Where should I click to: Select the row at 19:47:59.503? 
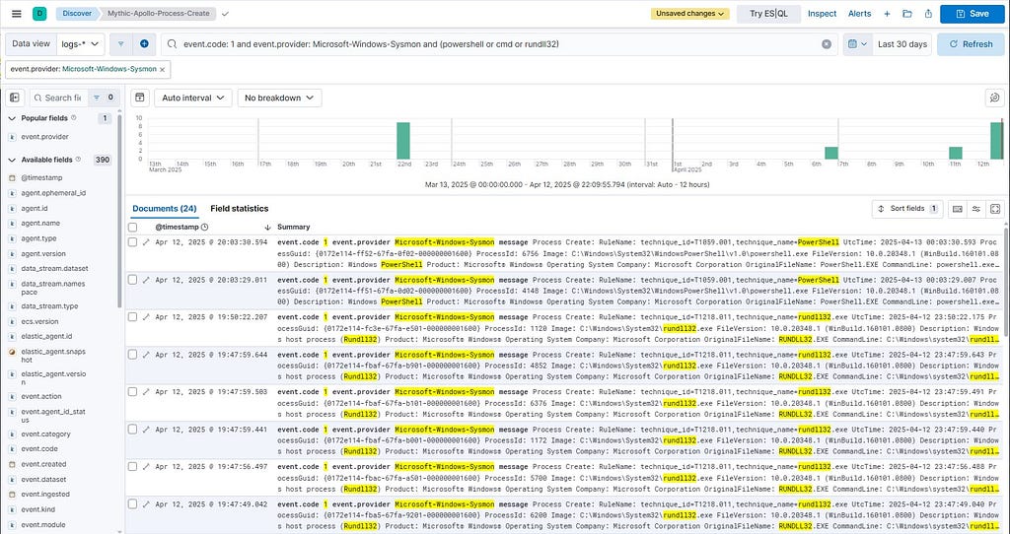pyautogui.click(x=133, y=392)
